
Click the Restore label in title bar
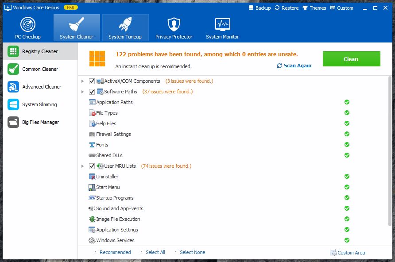(x=290, y=8)
